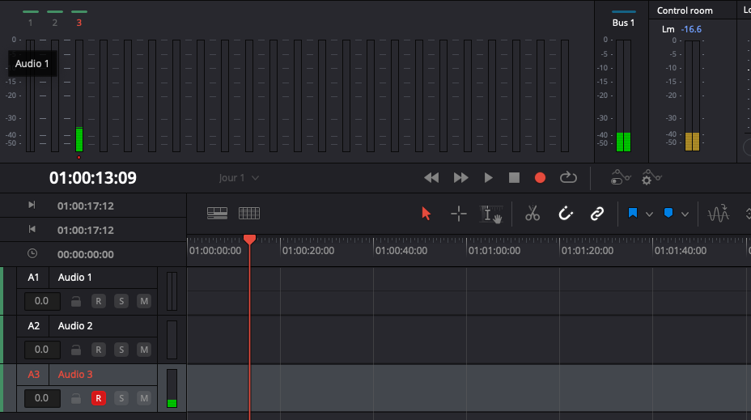751x420 pixels.
Task: Select the pointer selection tool
Action: (x=426, y=214)
